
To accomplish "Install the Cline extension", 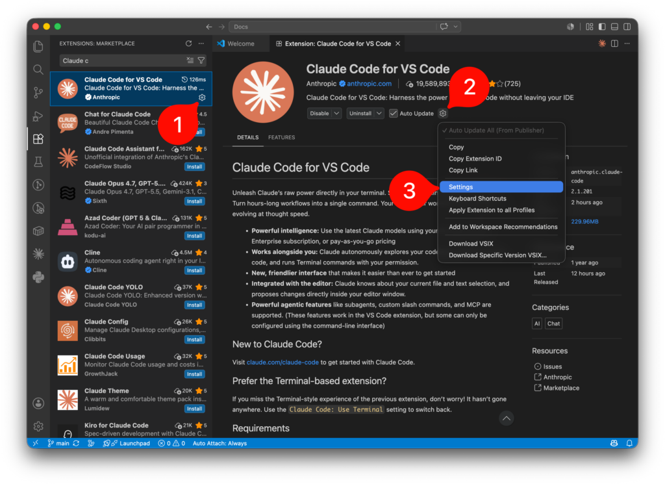I will [195, 270].
